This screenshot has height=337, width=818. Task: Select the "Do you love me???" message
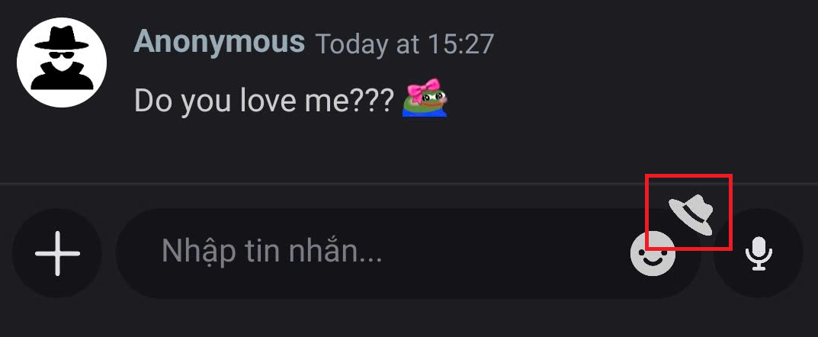(264, 100)
